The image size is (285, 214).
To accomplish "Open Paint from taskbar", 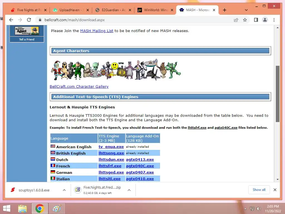I will (x=57, y=208).
